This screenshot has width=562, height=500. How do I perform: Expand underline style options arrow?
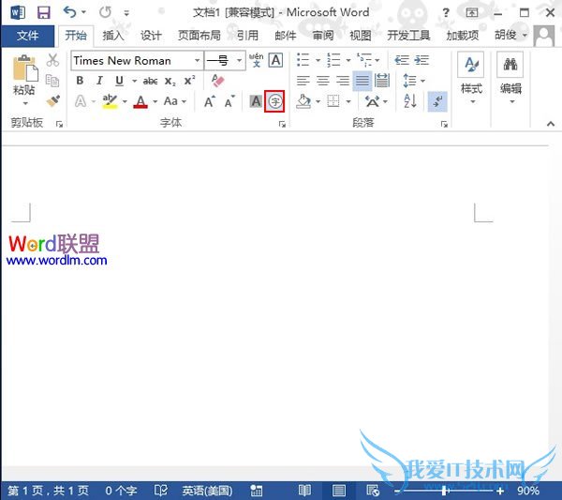(134, 81)
